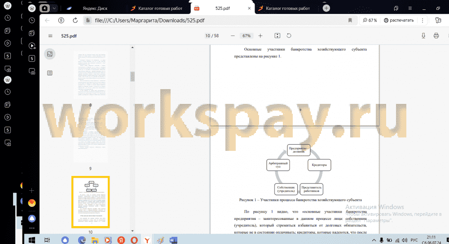This screenshot has height=244, width=449.
Task: Click the thumbnail scrollbar down arrow
Action: [132, 231]
